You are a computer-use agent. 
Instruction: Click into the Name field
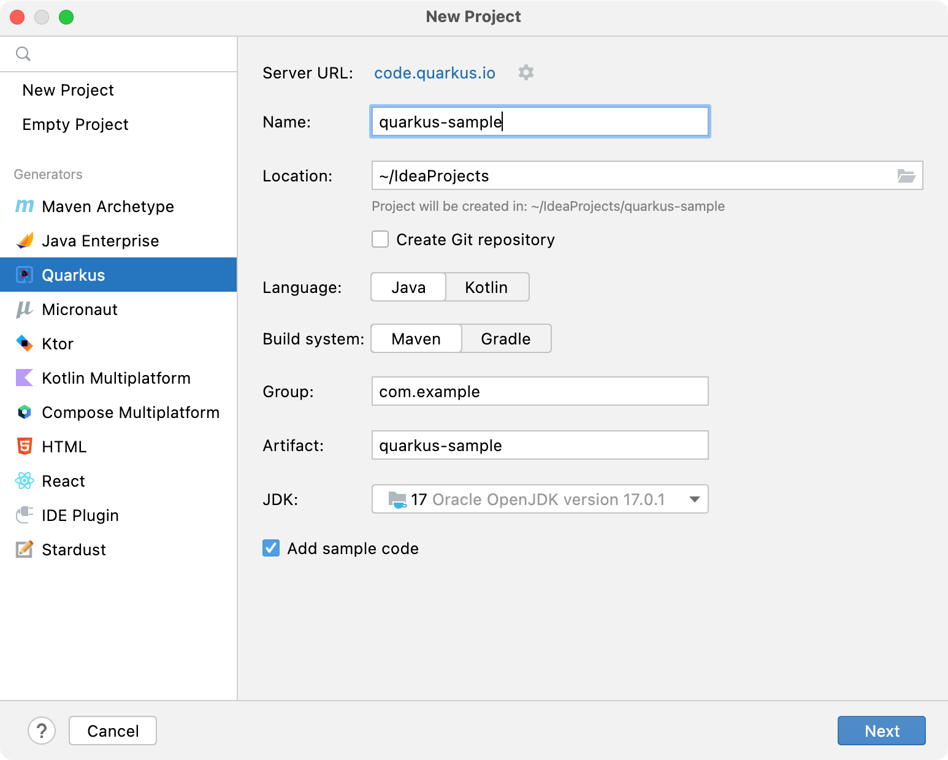pyautogui.click(x=540, y=121)
